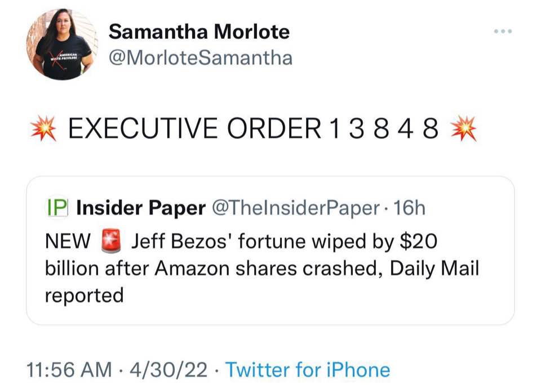Open the three-dot more options menu
Screen dimensions: 541x385
502,32
